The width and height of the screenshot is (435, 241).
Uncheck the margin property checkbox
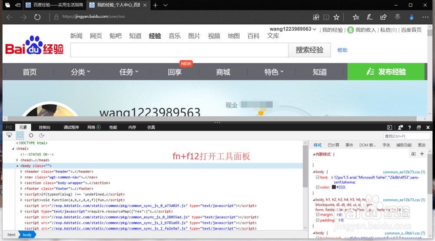point(318,215)
